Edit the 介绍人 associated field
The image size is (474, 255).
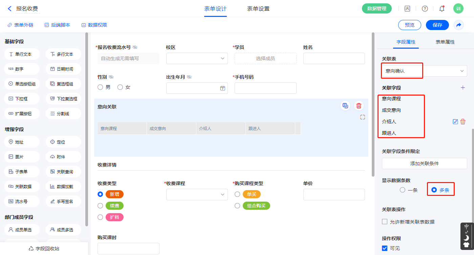[455, 122]
